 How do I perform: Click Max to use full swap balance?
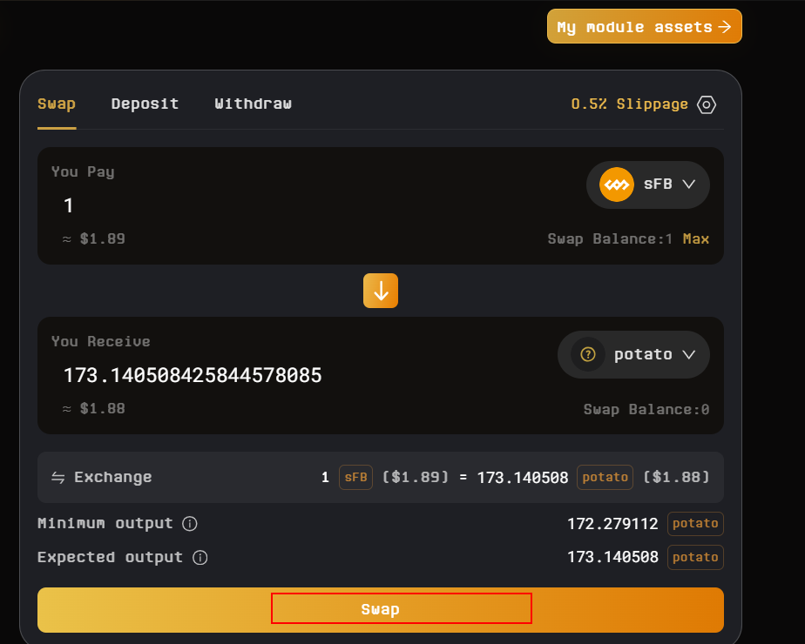click(x=696, y=238)
